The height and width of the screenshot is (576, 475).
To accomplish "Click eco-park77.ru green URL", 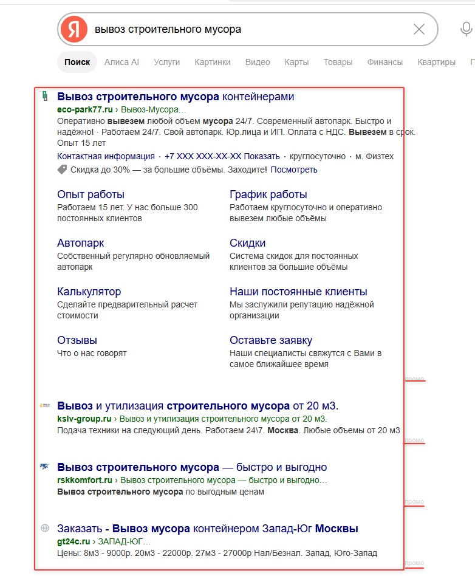I will click(85, 109).
